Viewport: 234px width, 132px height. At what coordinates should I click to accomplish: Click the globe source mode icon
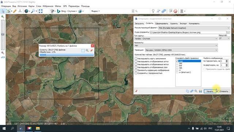pyautogui.click(x=26, y=11)
